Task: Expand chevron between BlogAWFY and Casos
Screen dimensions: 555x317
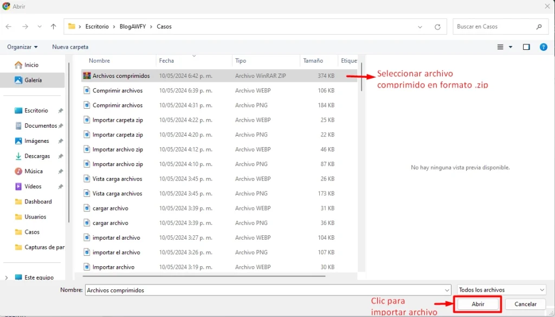Action: 151,27
